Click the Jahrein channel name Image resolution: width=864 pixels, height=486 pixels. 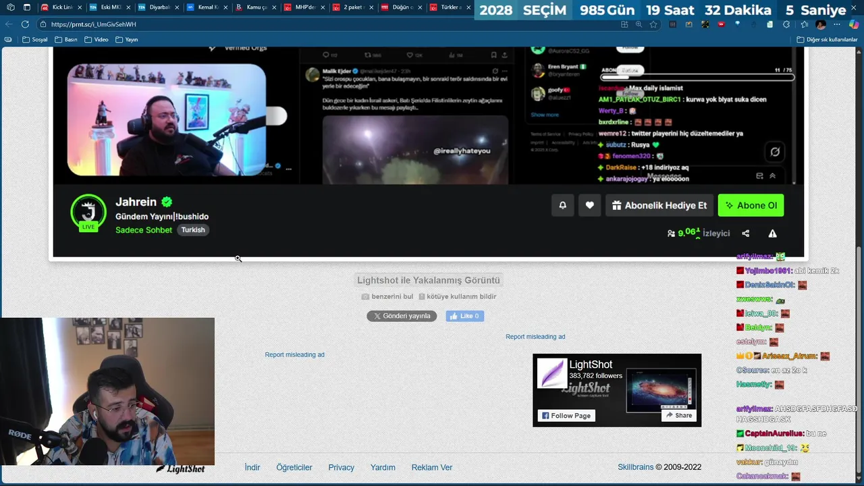click(136, 202)
